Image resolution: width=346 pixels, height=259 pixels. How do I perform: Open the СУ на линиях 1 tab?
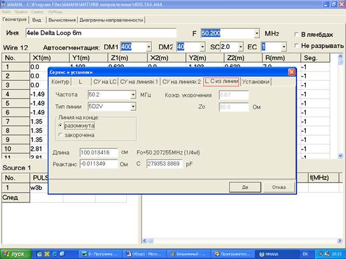139,82
